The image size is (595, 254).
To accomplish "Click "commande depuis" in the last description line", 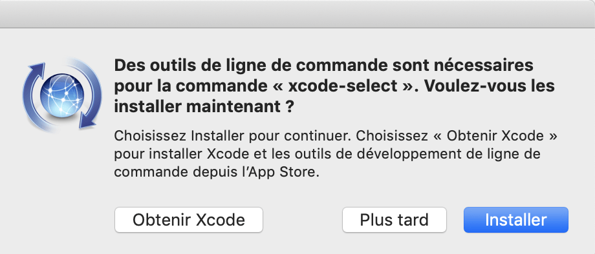I will (170, 172).
